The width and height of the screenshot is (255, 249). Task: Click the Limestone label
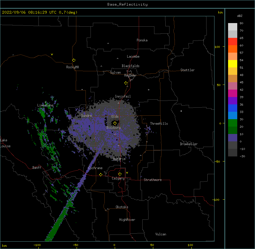tap(45, 105)
